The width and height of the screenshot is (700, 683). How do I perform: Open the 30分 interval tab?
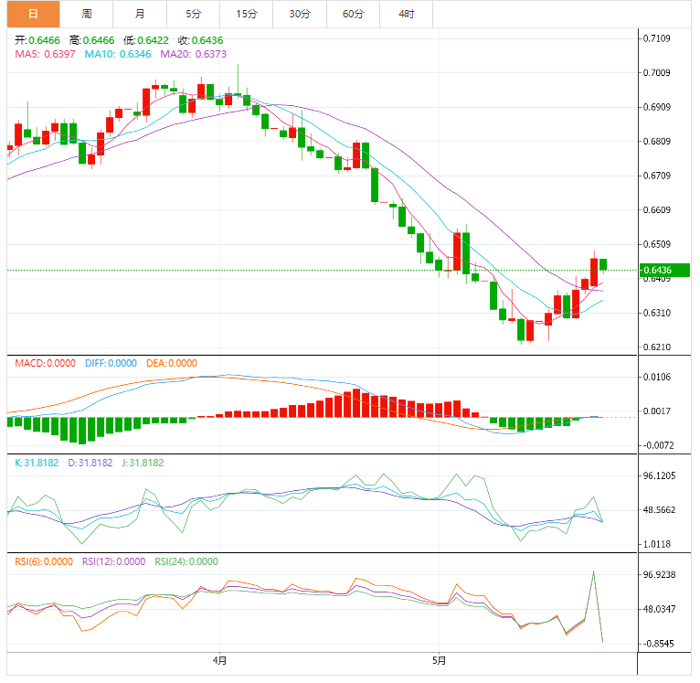point(300,14)
